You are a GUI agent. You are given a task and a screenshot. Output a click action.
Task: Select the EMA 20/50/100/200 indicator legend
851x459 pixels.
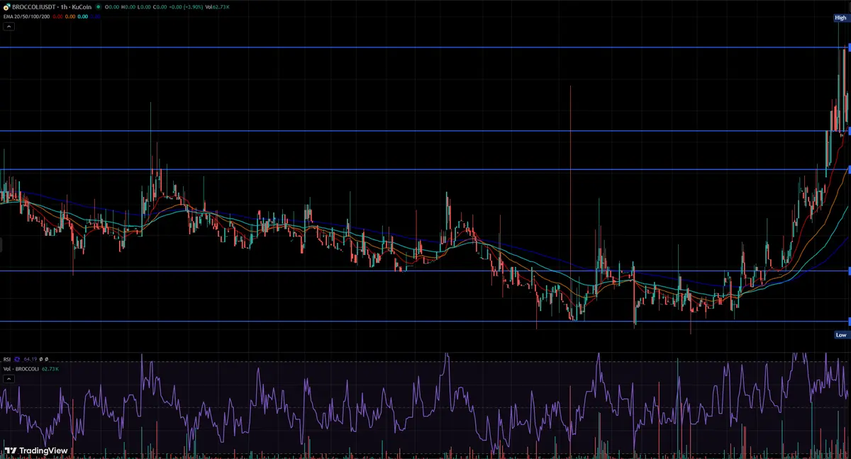(27, 16)
